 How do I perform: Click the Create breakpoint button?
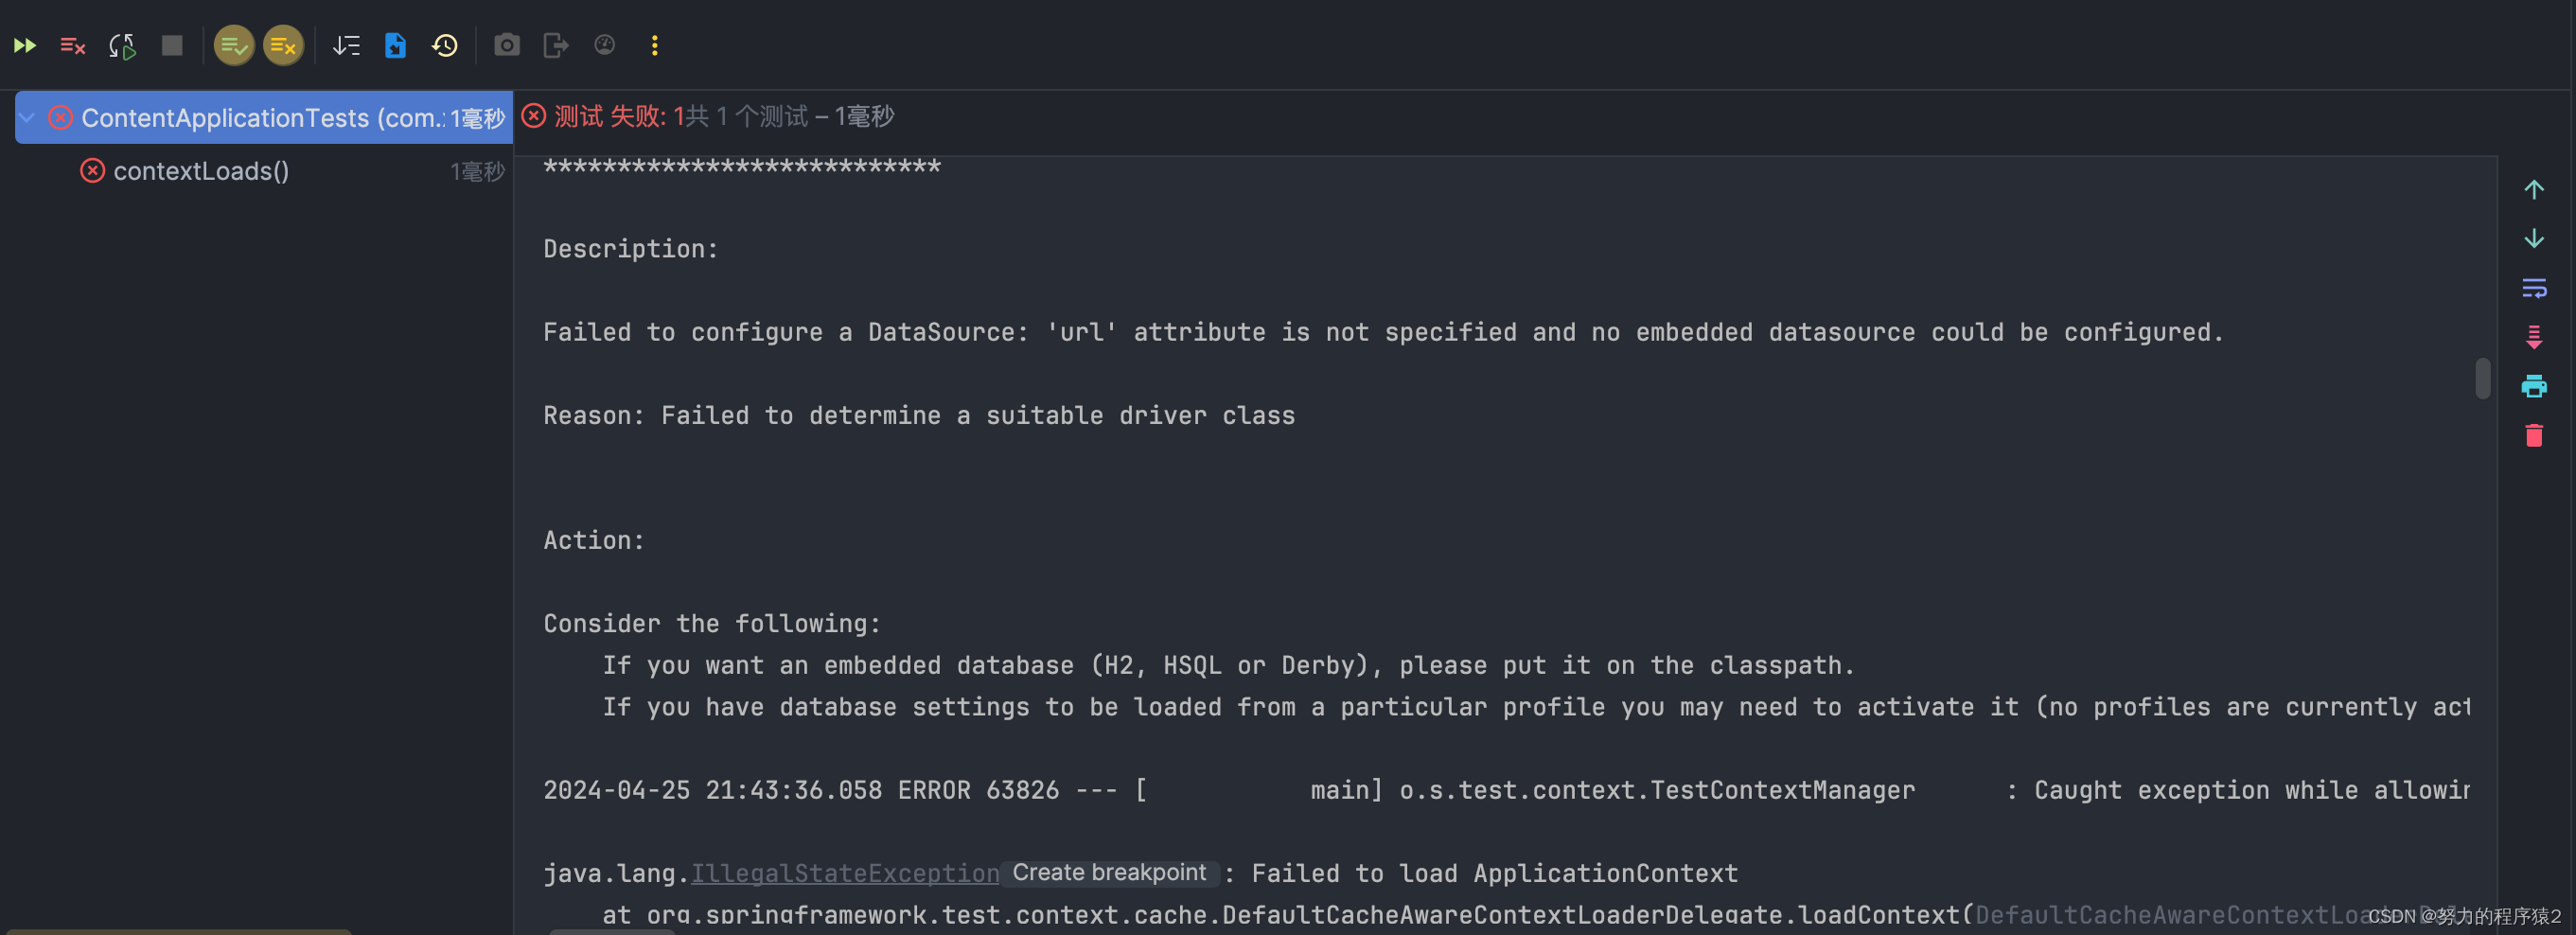(1109, 872)
